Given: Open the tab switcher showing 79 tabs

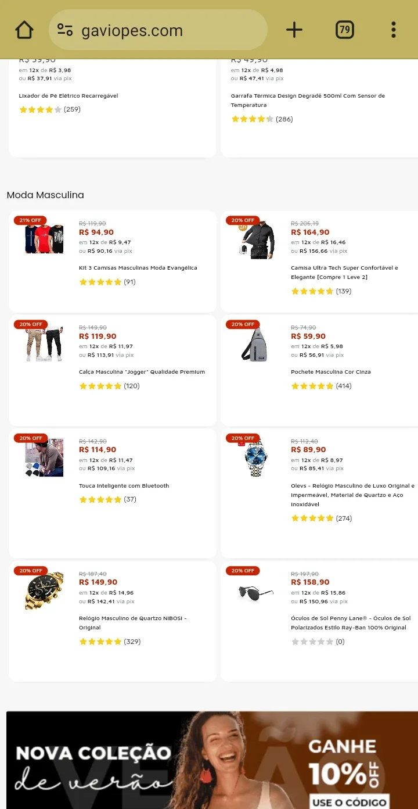Looking at the screenshot, I should pyautogui.click(x=345, y=30).
